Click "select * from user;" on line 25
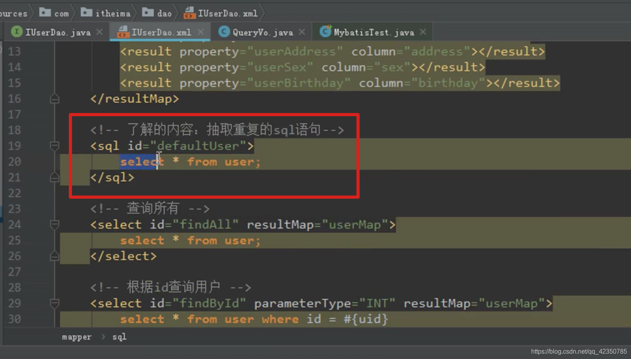The height and width of the screenshot is (359, 631). [191, 240]
